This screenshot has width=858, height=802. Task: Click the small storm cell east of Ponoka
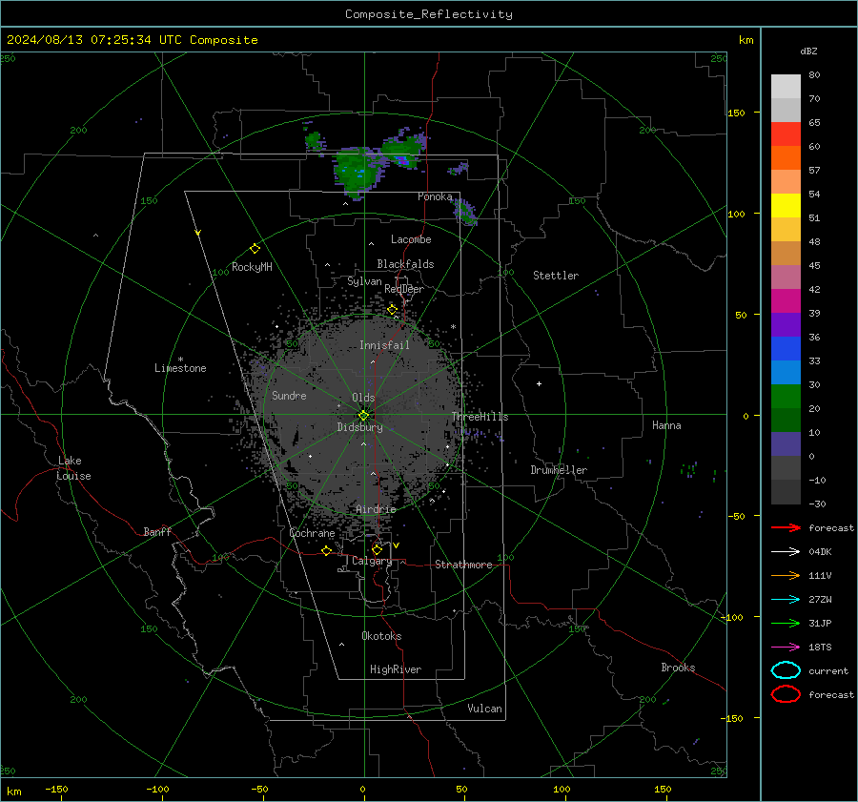464,211
